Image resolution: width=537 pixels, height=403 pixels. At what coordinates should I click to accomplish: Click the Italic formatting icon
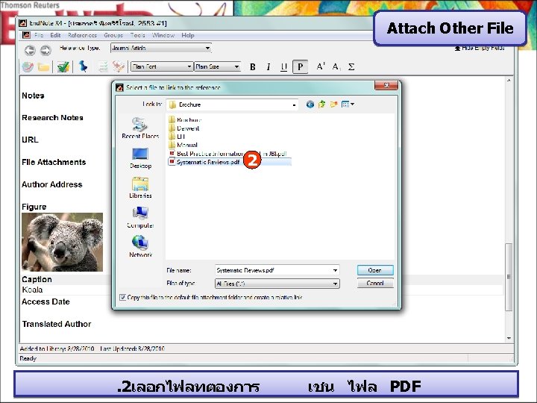click(x=268, y=67)
